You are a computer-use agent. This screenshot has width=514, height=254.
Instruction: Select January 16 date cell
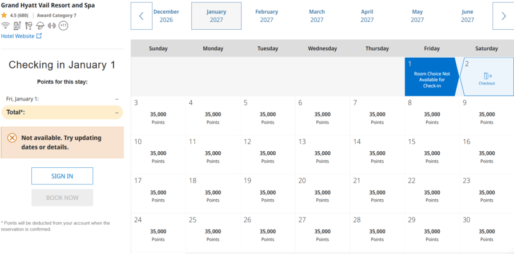(487, 154)
